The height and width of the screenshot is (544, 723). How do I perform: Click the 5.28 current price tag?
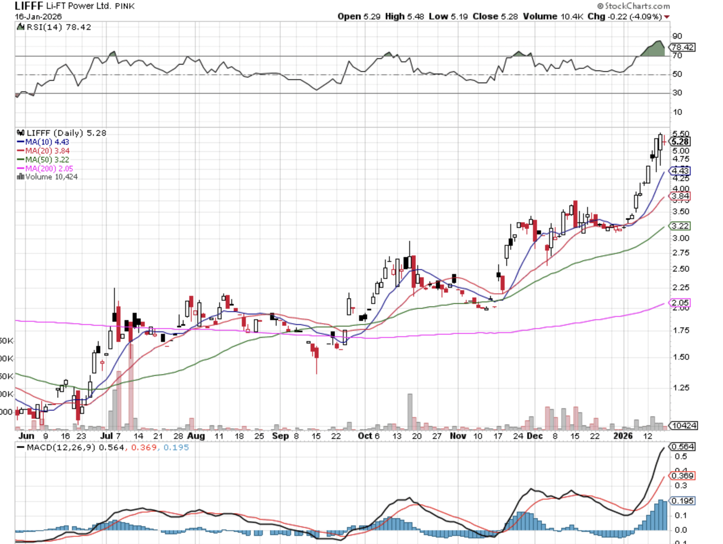pyautogui.click(x=680, y=141)
